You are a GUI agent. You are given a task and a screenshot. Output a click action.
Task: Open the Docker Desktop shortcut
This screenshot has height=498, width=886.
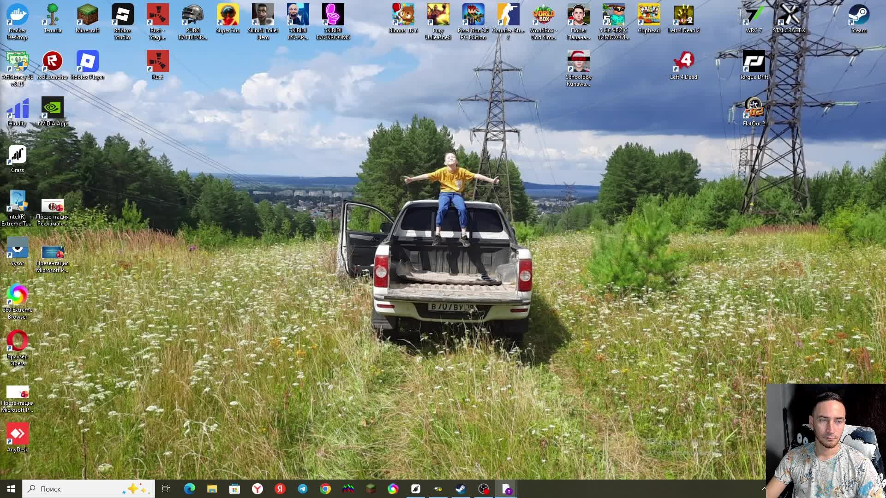point(18,16)
